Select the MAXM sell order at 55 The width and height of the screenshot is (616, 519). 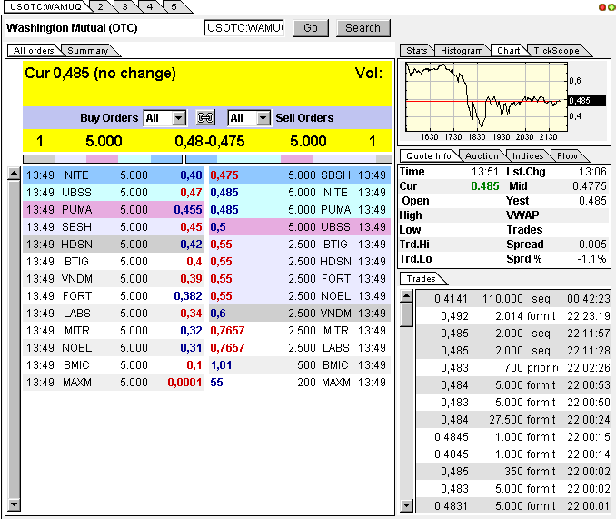(300, 383)
